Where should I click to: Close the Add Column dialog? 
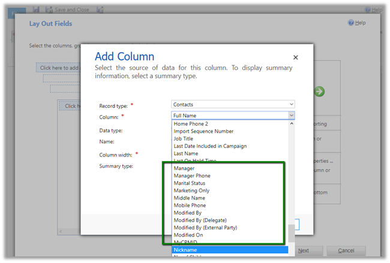point(295,58)
